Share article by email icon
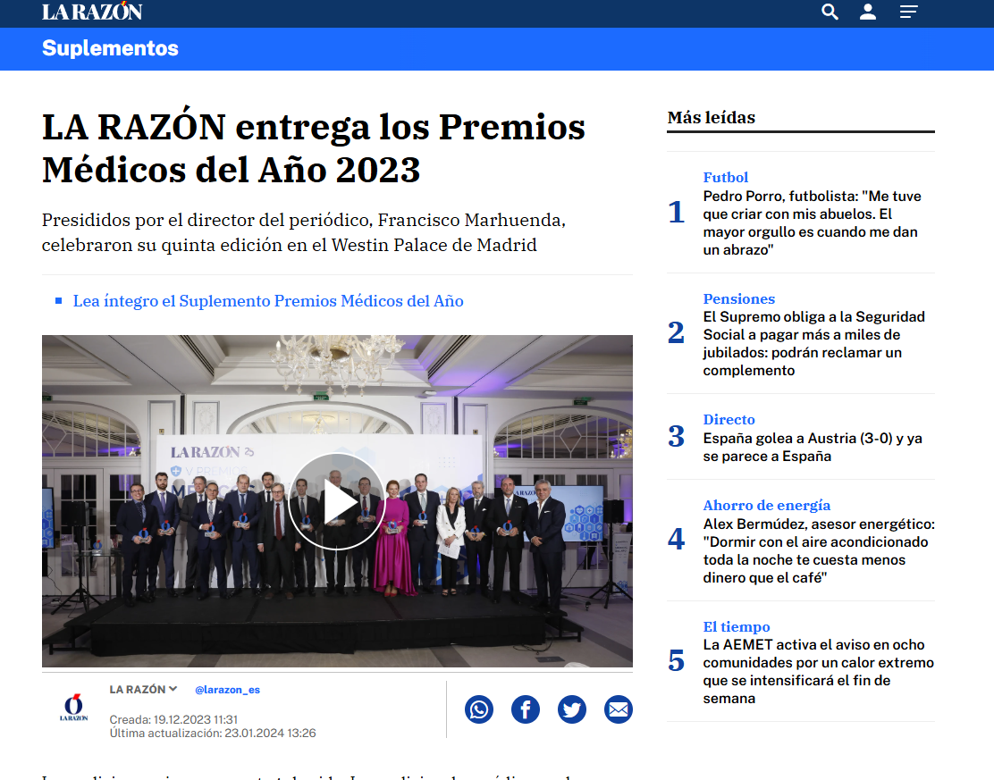Screen dimensions: 994x780 click(x=618, y=709)
